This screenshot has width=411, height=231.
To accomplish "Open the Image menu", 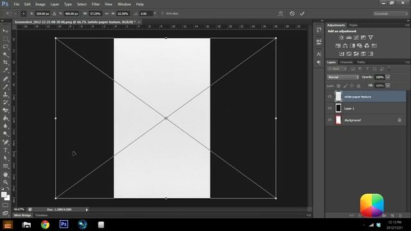I will tap(40, 4).
